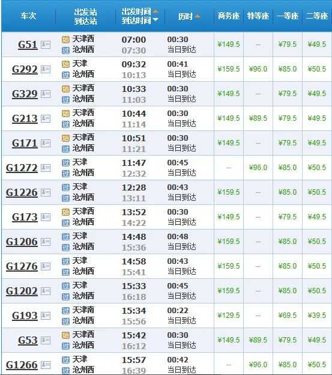Viewport: 332px width, 375px height.
Task: Click the 二等座 column header
Action: [x=317, y=16]
